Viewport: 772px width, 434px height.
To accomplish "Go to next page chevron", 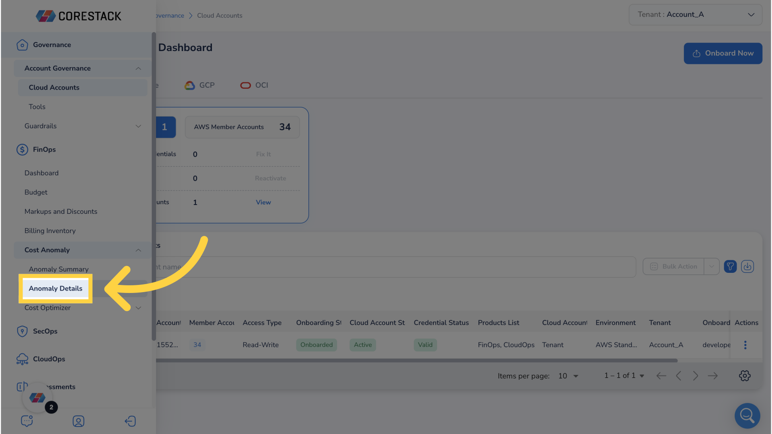I will (x=695, y=376).
